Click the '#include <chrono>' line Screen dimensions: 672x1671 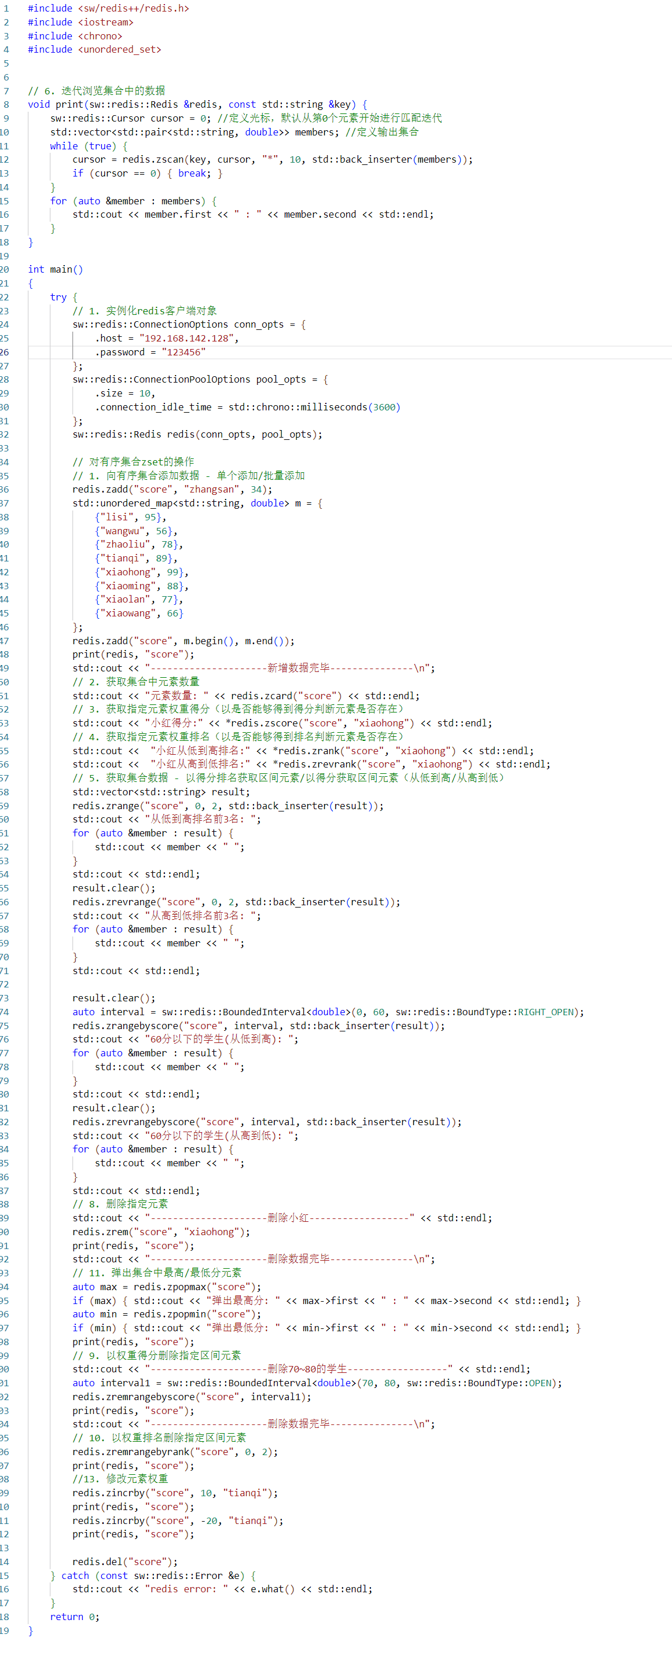tap(75, 36)
